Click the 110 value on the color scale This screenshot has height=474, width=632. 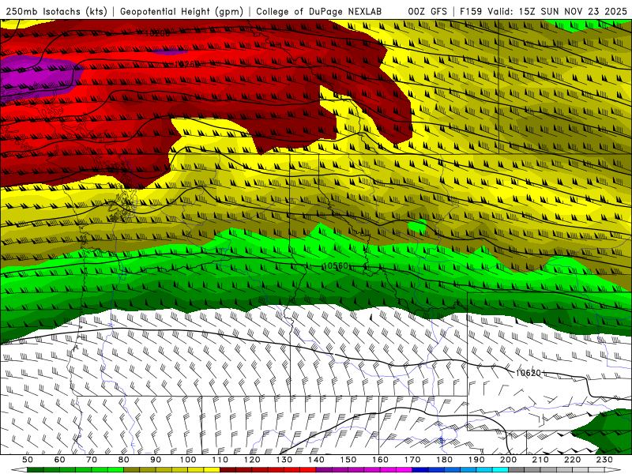(x=220, y=460)
